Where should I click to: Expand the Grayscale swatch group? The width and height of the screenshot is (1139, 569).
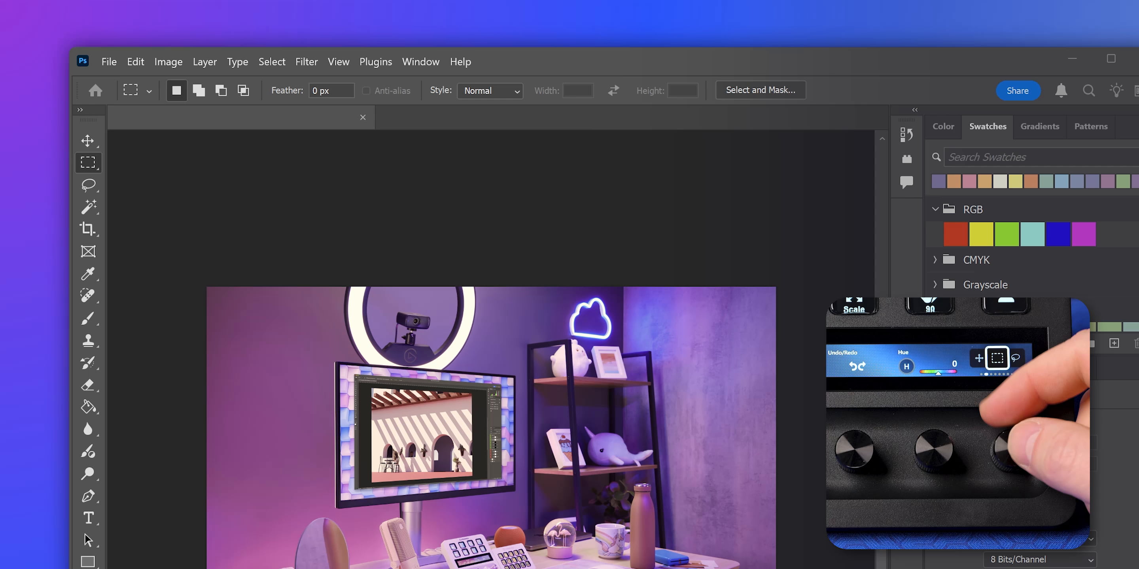935,284
